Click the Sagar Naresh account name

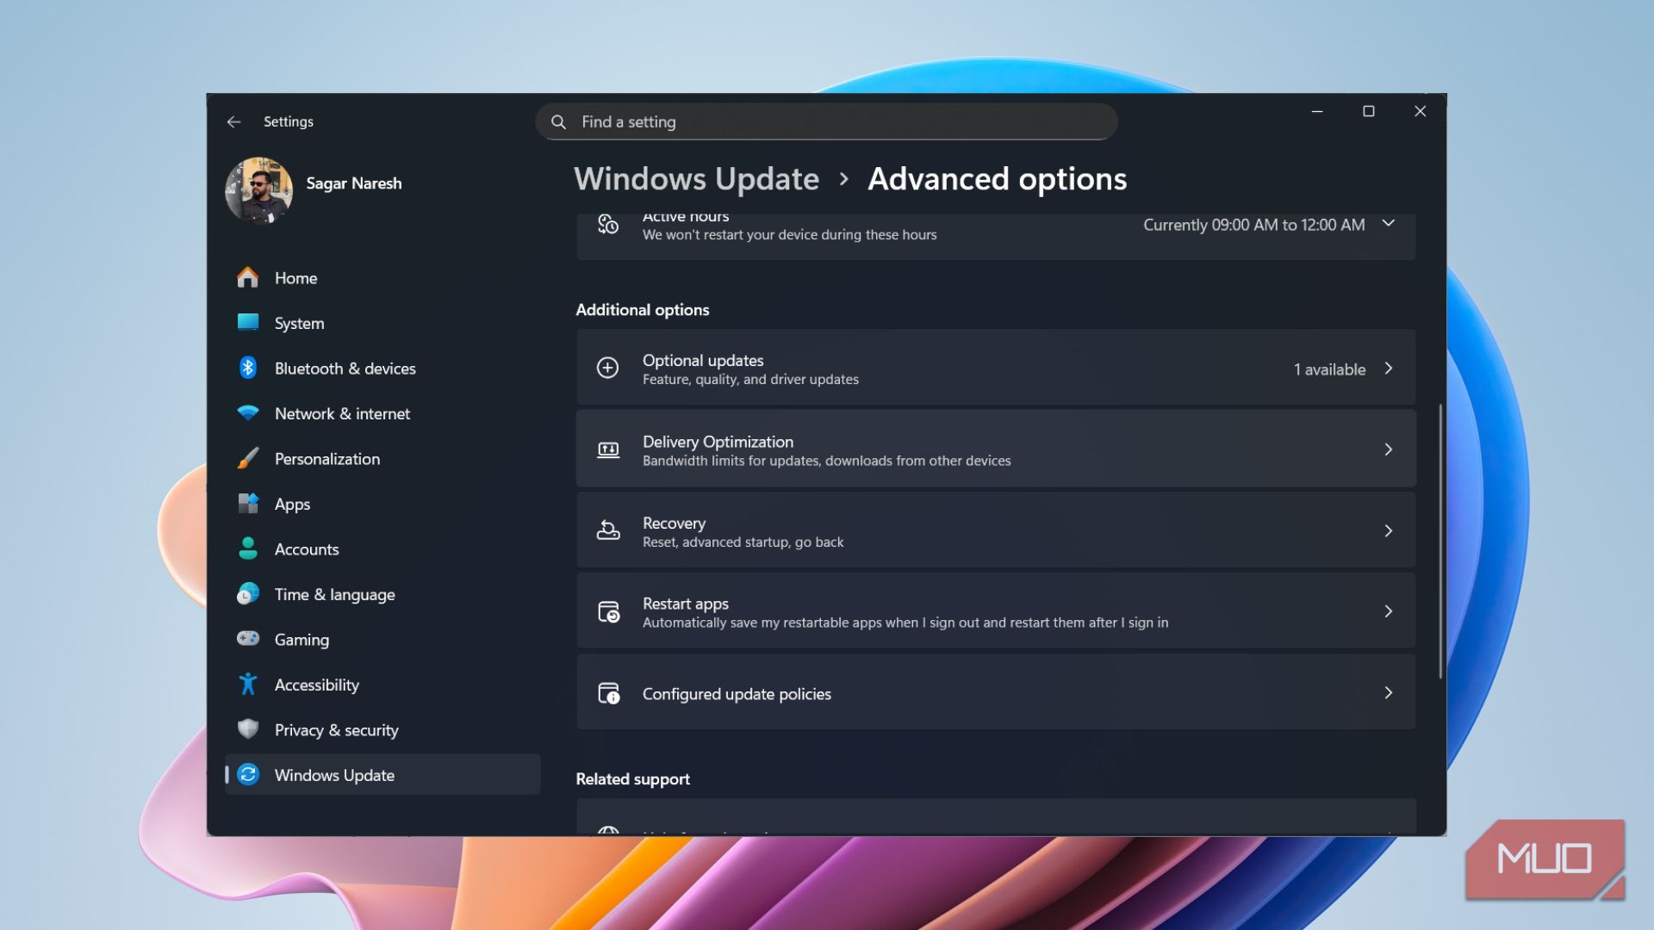(x=353, y=183)
